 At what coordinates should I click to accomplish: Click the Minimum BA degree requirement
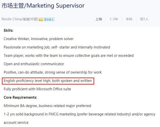coord(47,106)
